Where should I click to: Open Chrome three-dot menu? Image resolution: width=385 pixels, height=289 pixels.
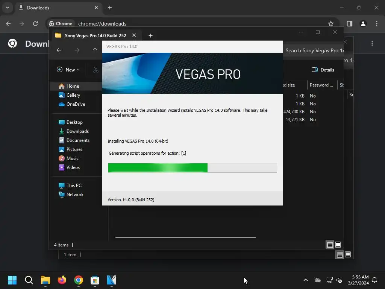pos(377,24)
